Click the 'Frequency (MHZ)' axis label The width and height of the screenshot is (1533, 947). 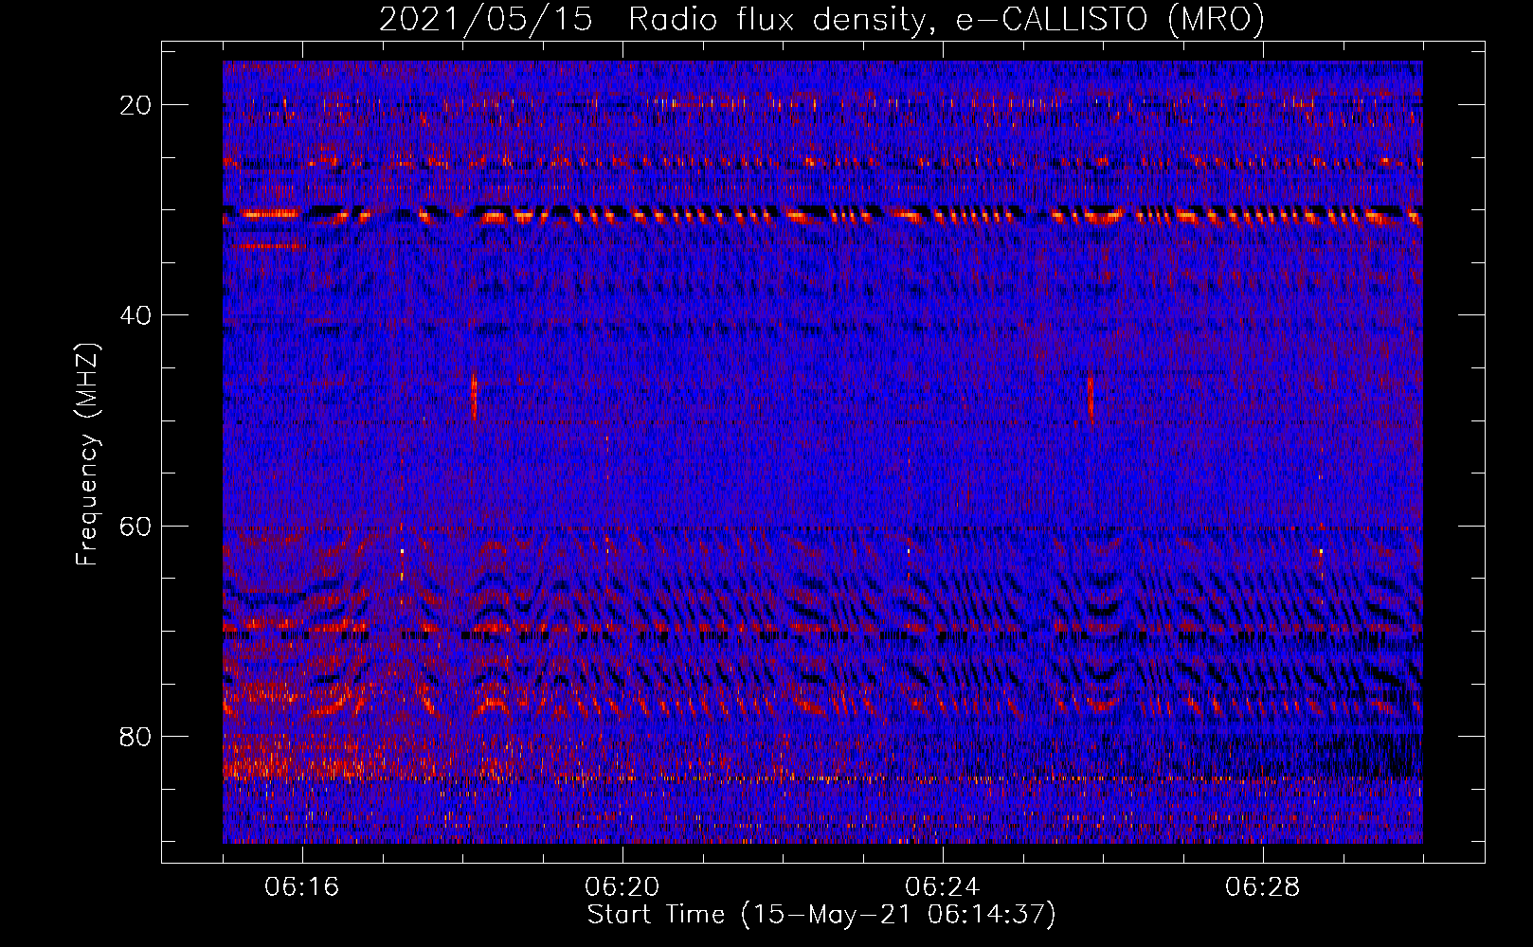[87, 455]
